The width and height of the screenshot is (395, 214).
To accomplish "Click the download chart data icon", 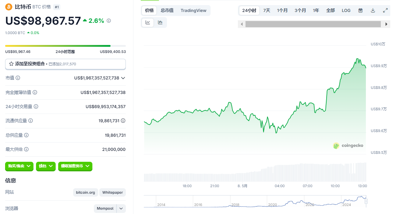I will click(x=373, y=11).
